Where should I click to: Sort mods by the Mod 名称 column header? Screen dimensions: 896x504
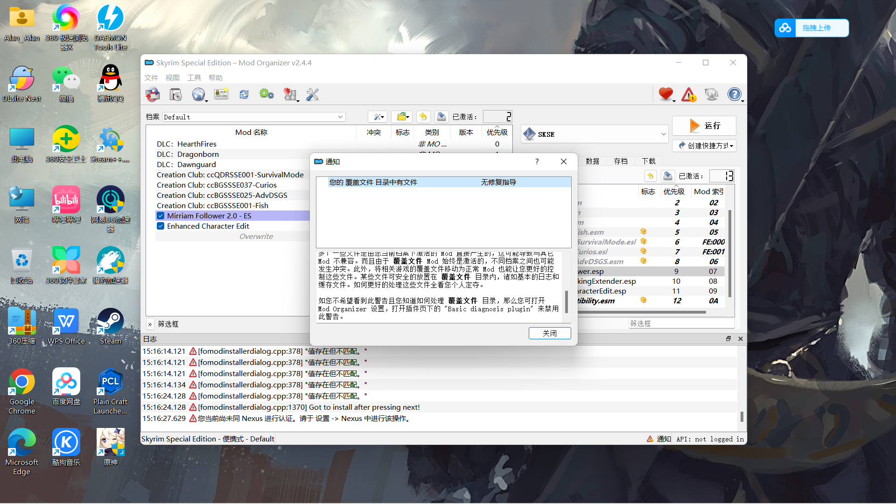(252, 133)
